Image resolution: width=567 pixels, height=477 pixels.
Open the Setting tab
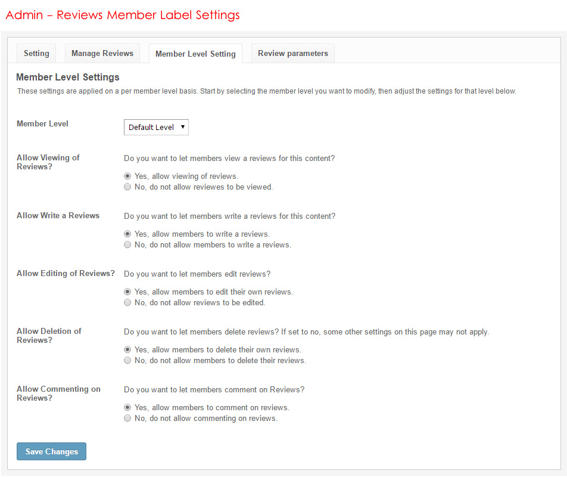point(36,53)
